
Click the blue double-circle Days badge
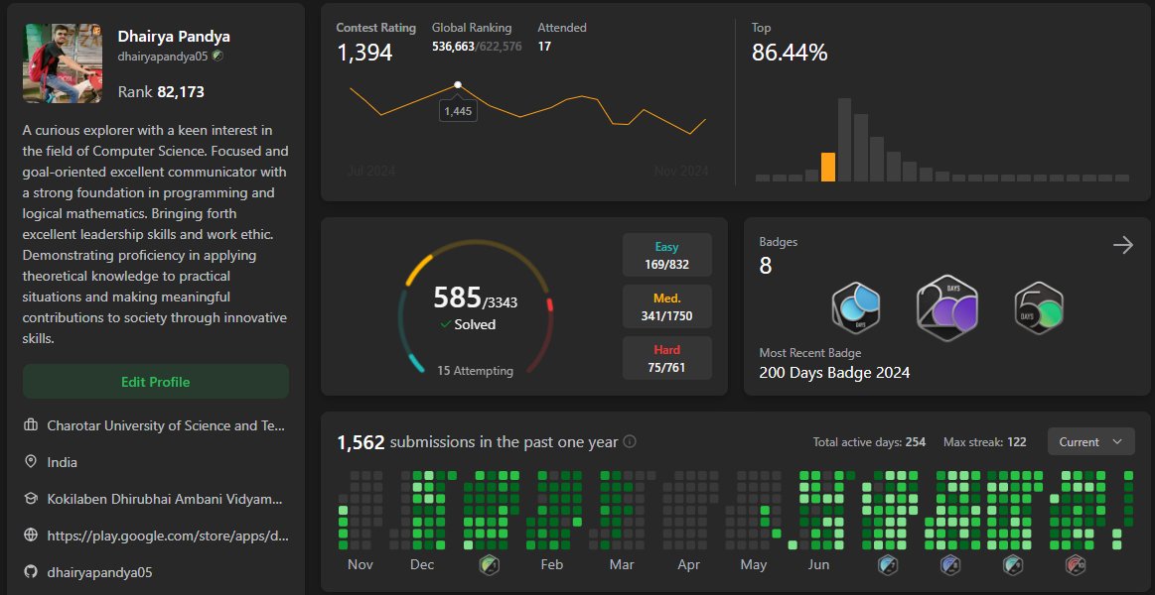856,308
